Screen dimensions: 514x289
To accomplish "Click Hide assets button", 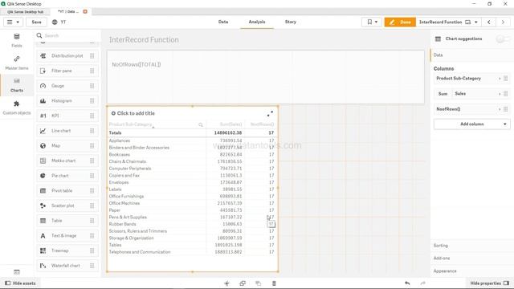I will (x=20, y=283).
